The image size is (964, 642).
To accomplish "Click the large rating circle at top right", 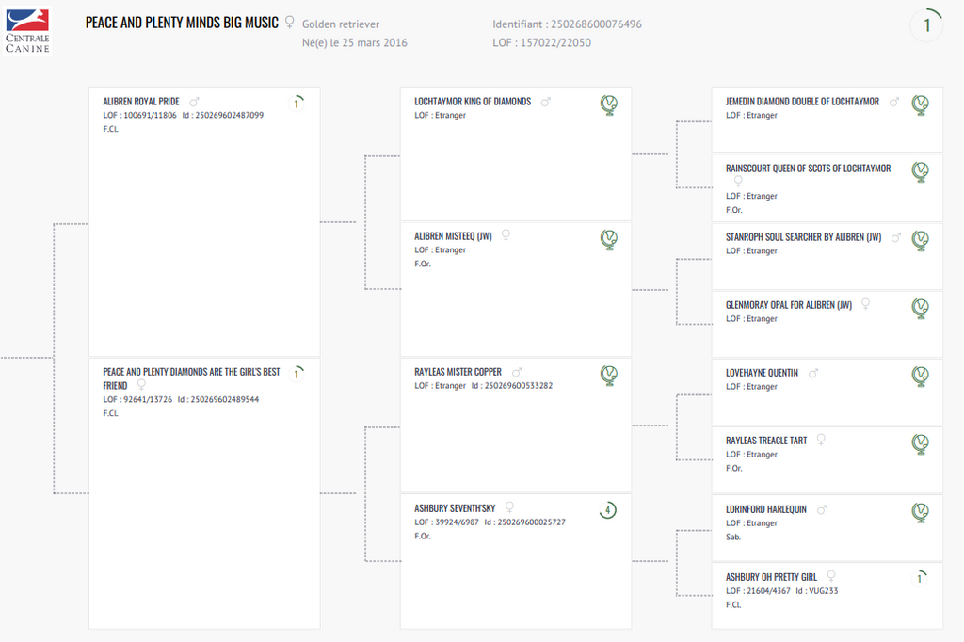I will (926, 25).
